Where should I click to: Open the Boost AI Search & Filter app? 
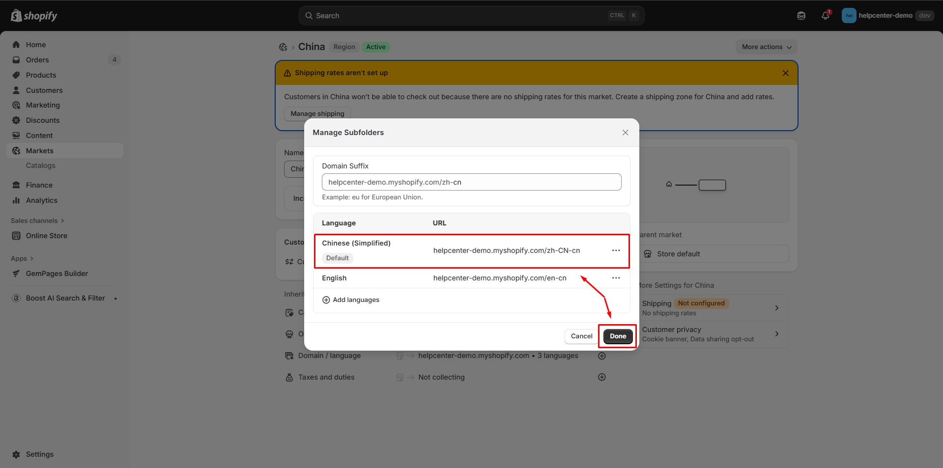(x=16, y=298)
